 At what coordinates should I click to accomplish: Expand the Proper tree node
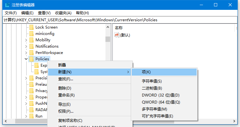coord(26,97)
